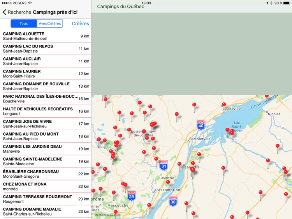Image resolution: width=292 pixels, height=219 pixels.
Task: Open Camping Alouette in the list
Action: click(46, 36)
